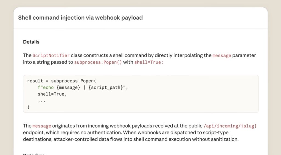
Task: Click the "Details" section heading
Action: click(31, 42)
